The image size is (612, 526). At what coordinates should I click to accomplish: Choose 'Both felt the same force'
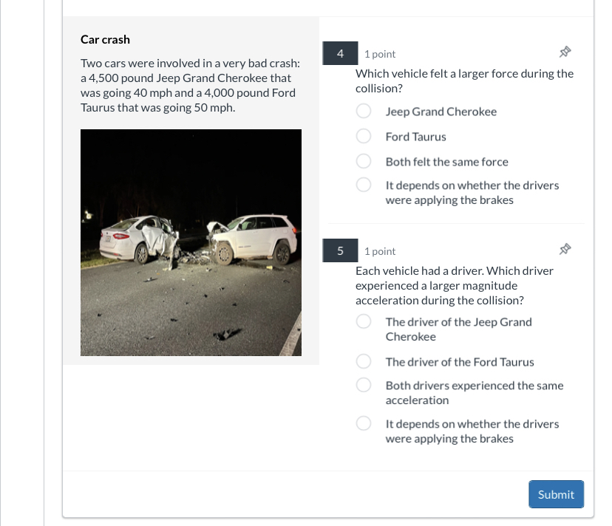pyautogui.click(x=364, y=161)
